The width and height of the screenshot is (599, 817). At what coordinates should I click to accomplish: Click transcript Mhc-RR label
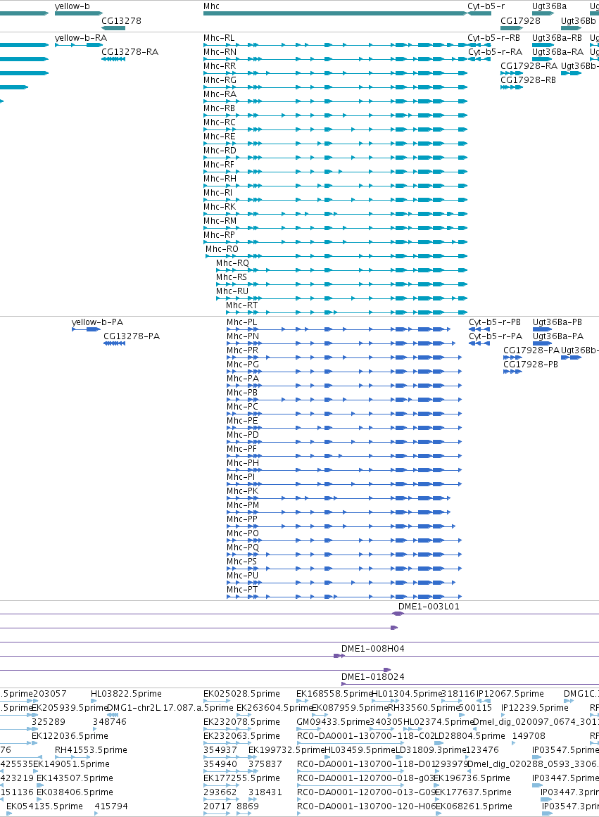(x=220, y=66)
